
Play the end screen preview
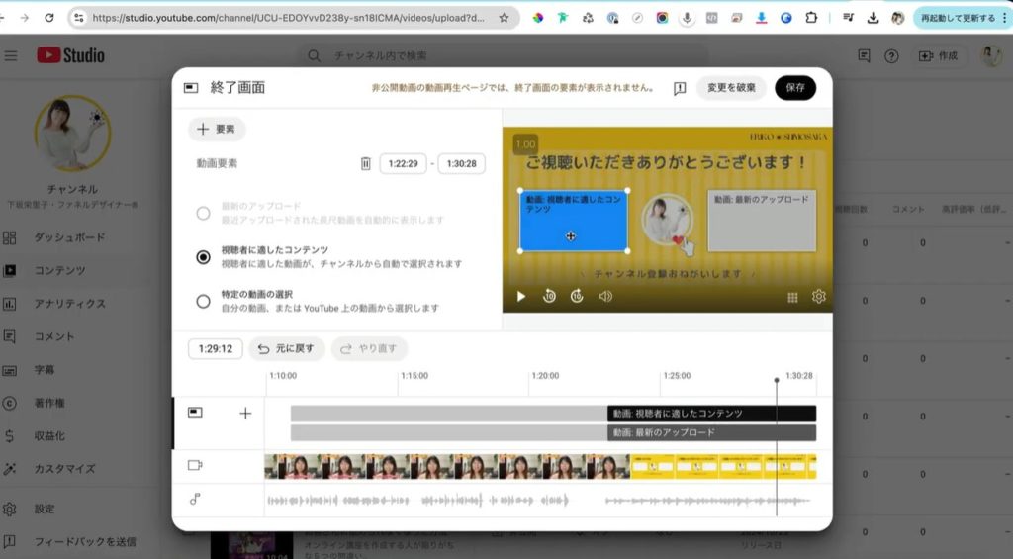coord(521,296)
